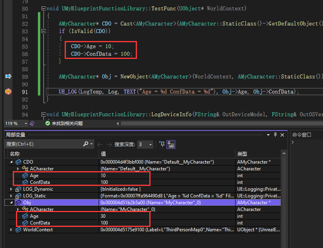Click the search back arrow in locals panel
Image resolution: width=323 pixels, height=248 pixels.
click(100, 144)
